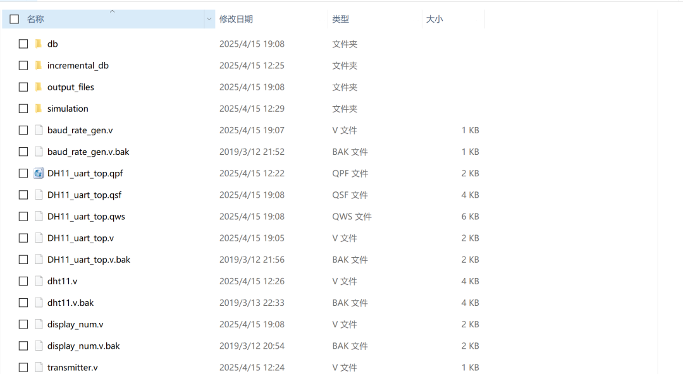The width and height of the screenshot is (683, 374).
Task: Check the box for db folder
Action: click(x=23, y=44)
